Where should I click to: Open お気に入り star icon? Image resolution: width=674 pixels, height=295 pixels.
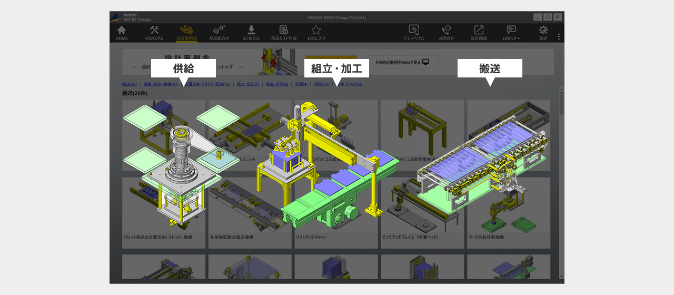click(316, 33)
